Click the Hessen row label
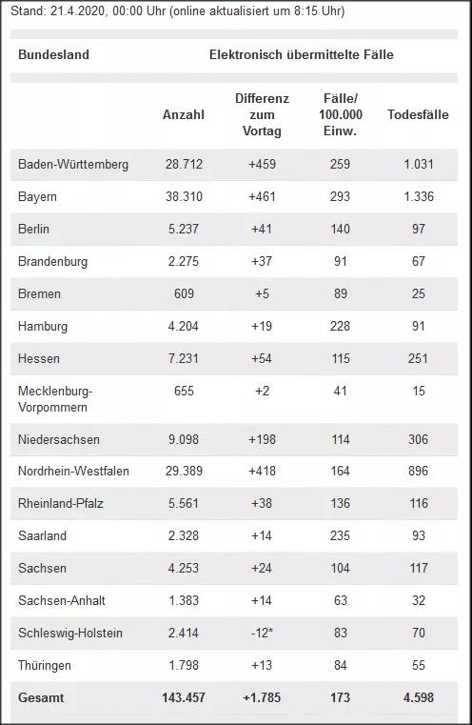472x725 pixels. [x=39, y=358]
